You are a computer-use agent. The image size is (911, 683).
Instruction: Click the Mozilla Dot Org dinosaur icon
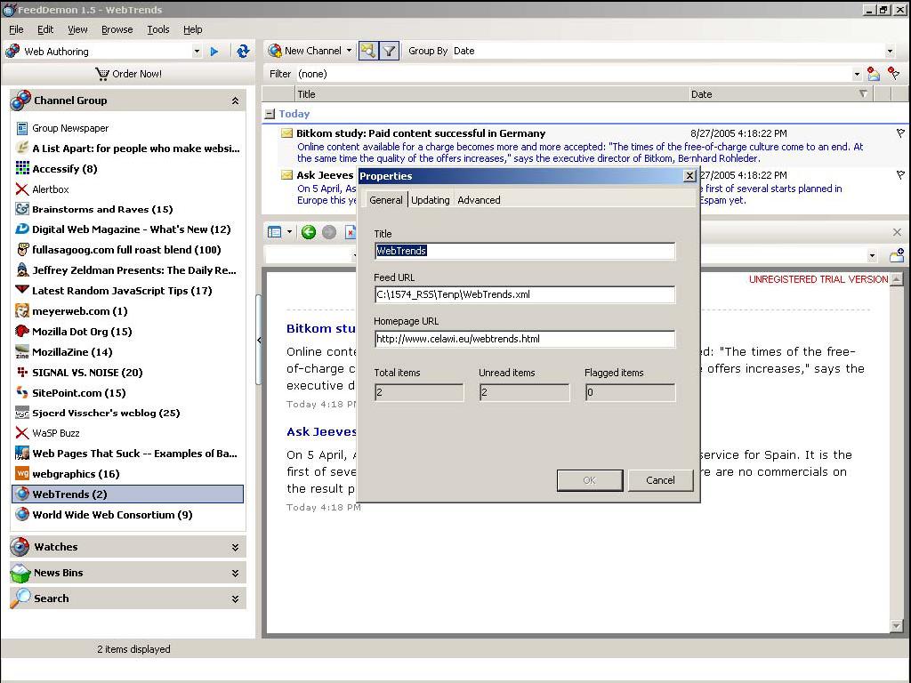point(22,331)
